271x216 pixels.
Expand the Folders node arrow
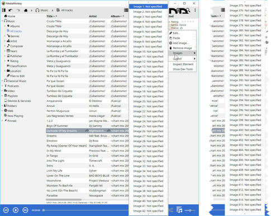[2, 106]
